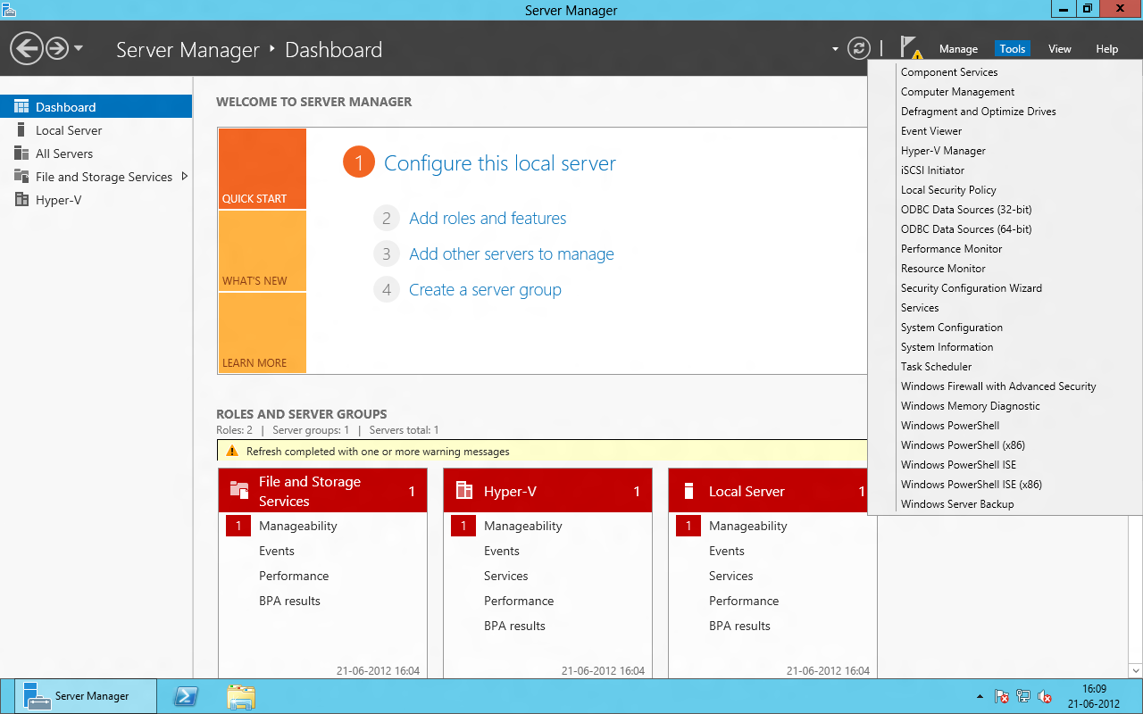
Task: Click Create a server group link
Action: (485, 290)
